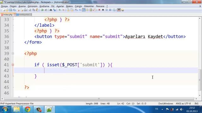Click the Zoom In toolbar icon
The height and width of the screenshot is (113, 202).
[59, 10]
